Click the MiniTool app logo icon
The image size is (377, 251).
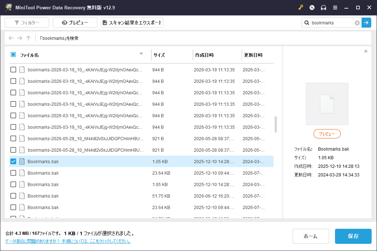click(9, 7)
